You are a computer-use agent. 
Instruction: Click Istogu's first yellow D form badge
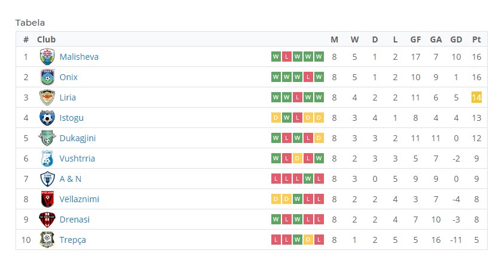[276, 118]
